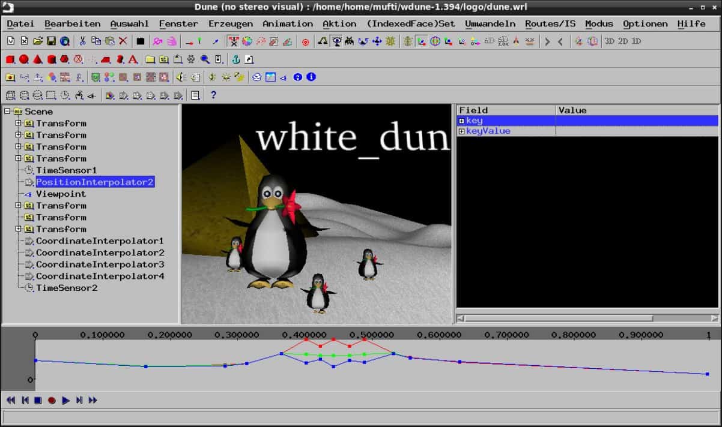Click the color circle toolbar icon
The width and height of the screenshot is (722, 427).
tap(246, 41)
